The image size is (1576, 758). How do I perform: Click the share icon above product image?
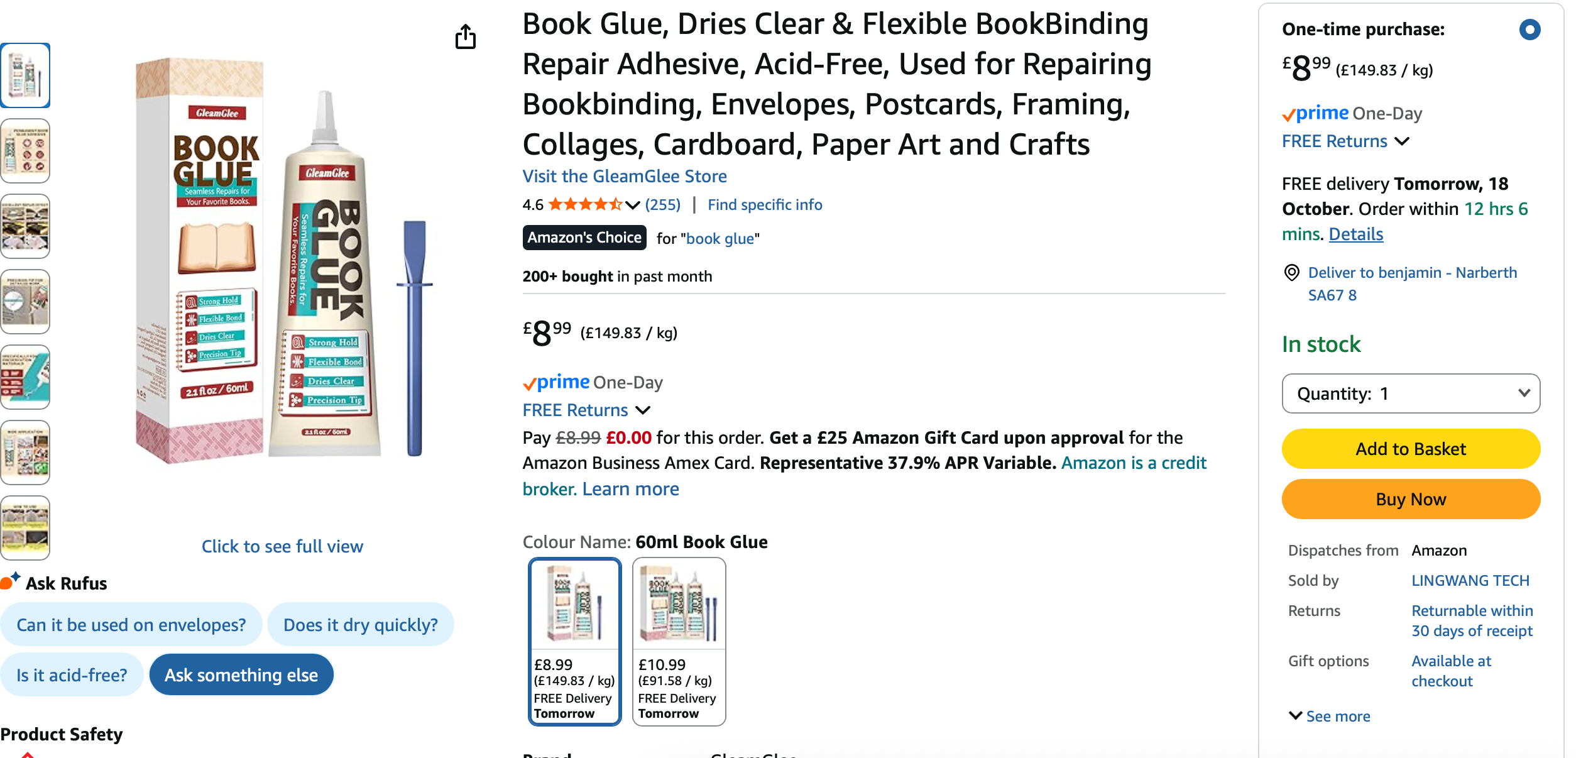coord(466,37)
